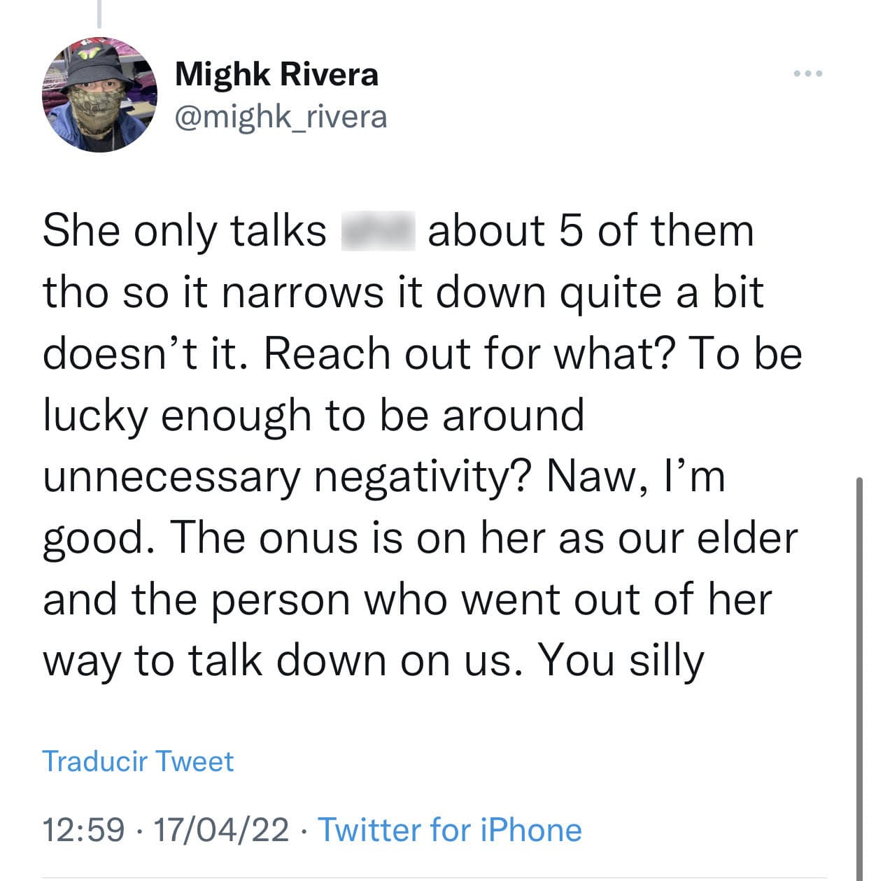869x881 pixels.
Task: Click the scrollbar on the right edge
Action: 859,672
